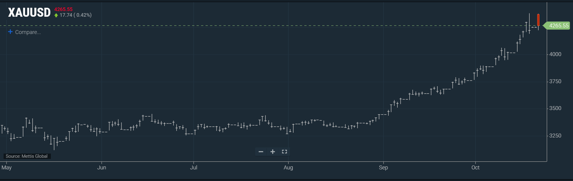This screenshot has width=573, height=181.
Task: Click the 3500 level on price axis
Action: click(x=555, y=108)
